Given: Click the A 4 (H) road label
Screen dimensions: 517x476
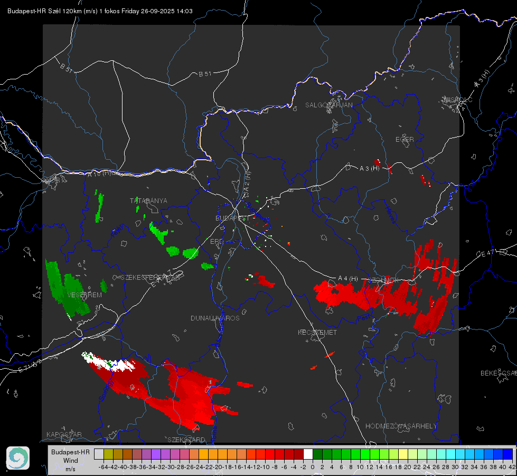Looking at the screenshot, I should point(348,279).
